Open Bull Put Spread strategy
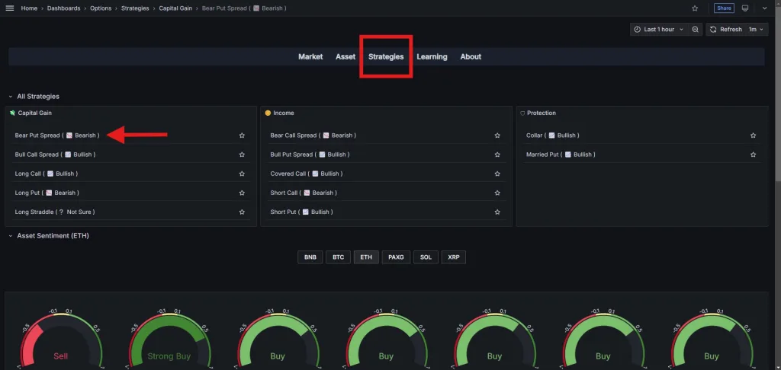781x370 pixels. 310,155
